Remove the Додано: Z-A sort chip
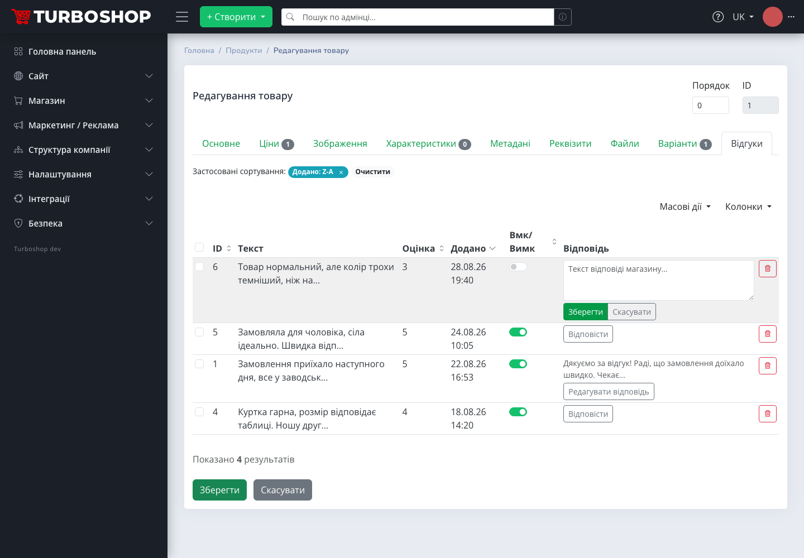The width and height of the screenshot is (804, 558). 341,172
